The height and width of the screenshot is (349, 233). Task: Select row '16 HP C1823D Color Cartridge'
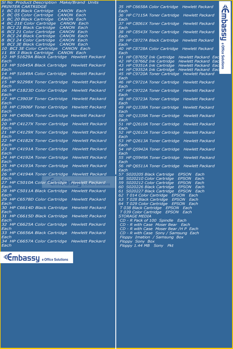(x=54, y=92)
